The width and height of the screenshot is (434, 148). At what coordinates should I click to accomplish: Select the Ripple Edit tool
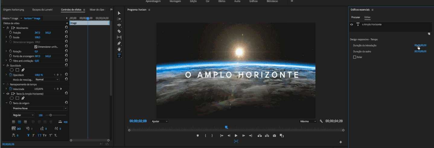(119, 25)
